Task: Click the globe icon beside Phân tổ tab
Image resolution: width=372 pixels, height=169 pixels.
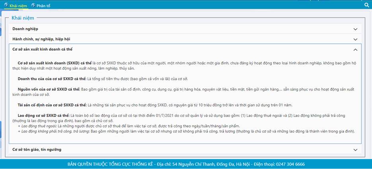Action: pos(33,5)
